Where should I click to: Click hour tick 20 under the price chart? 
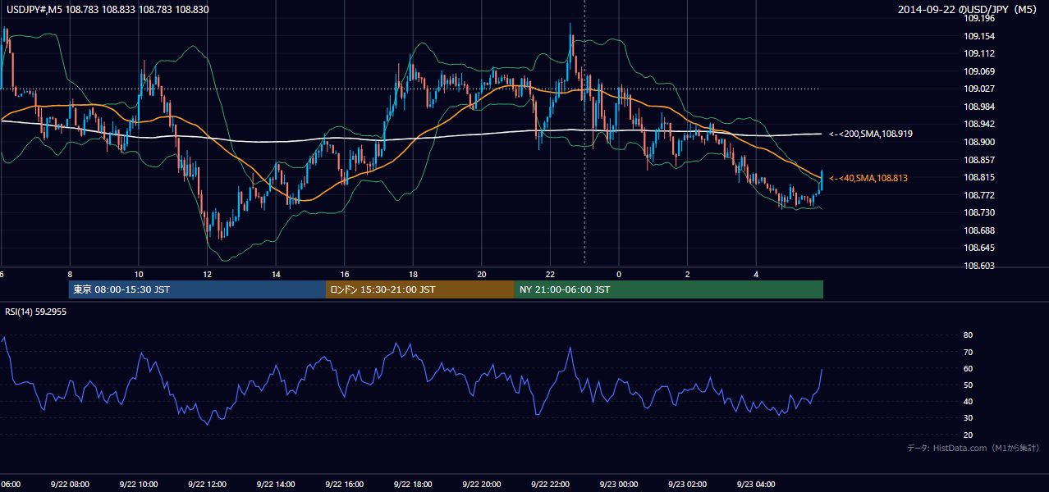[x=482, y=274]
